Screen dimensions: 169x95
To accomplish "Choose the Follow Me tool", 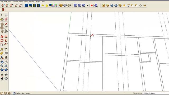I will tap(6, 41).
